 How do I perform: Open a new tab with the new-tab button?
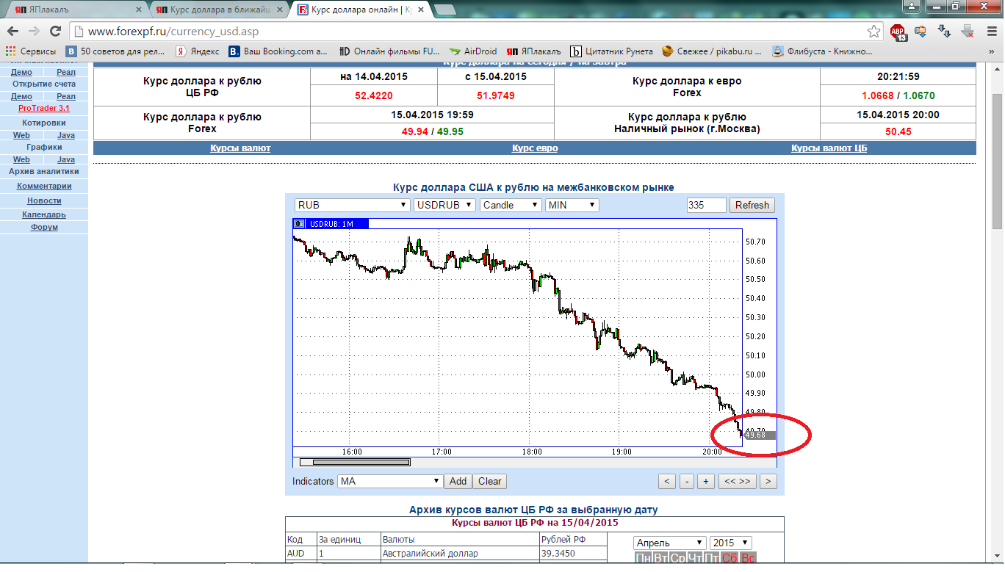pyautogui.click(x=444, y=10)
